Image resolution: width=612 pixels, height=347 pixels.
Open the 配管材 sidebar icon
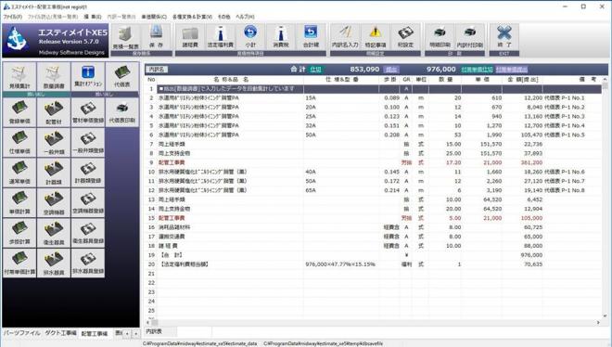click(x=54, y=112)
